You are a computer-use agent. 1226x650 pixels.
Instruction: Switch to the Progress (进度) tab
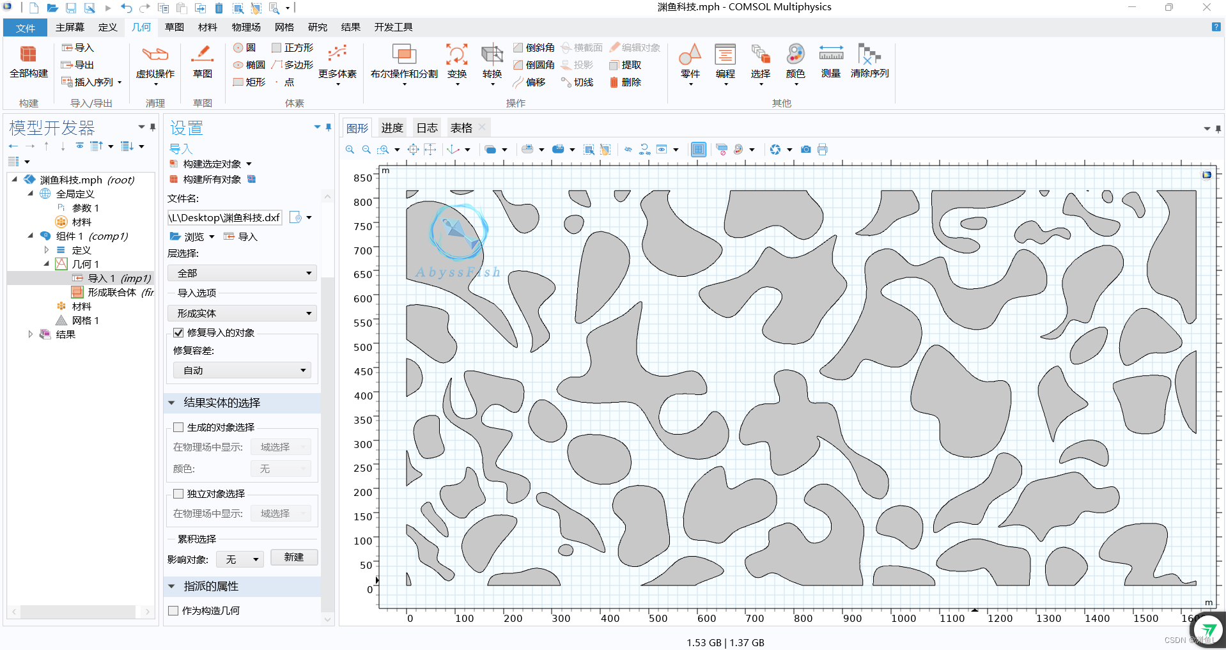[392, 128]
